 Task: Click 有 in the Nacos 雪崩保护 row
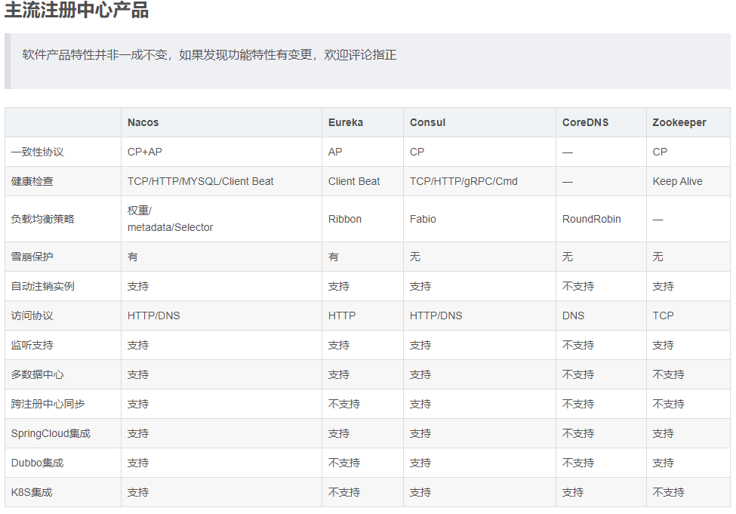coord(133,257)
